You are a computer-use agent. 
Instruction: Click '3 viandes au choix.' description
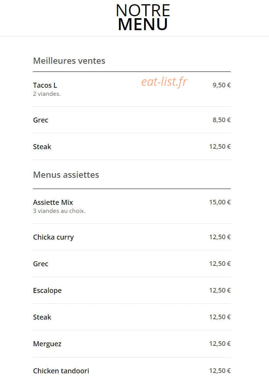[59, 211]
